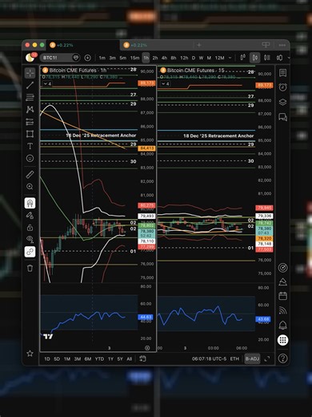
Task: Collapse indicator legend on 15 chart
Action: (x=165, y=84)
